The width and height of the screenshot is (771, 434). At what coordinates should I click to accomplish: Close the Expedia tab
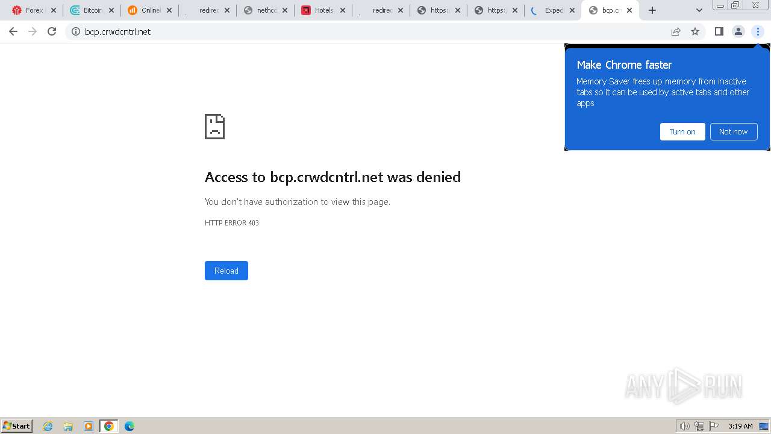point(572,10)
